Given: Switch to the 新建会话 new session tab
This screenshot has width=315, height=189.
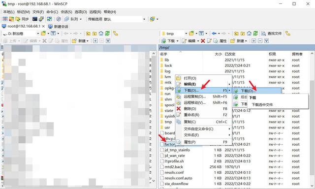Looking at the screenshot, I should (x=59, y=26).
